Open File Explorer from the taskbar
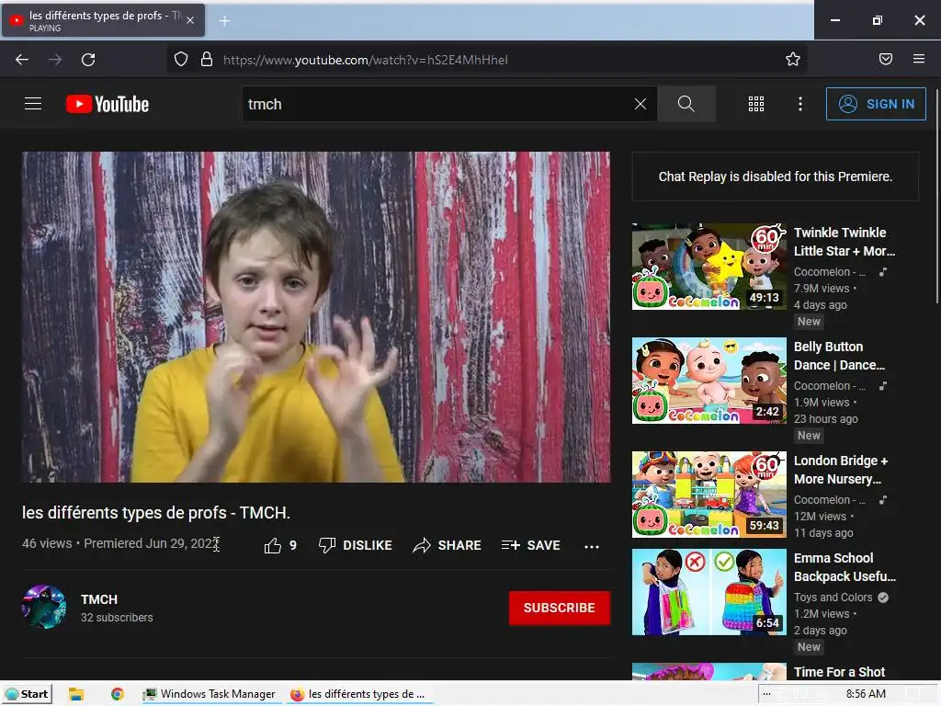941x706 pixels. click(75, 694)
